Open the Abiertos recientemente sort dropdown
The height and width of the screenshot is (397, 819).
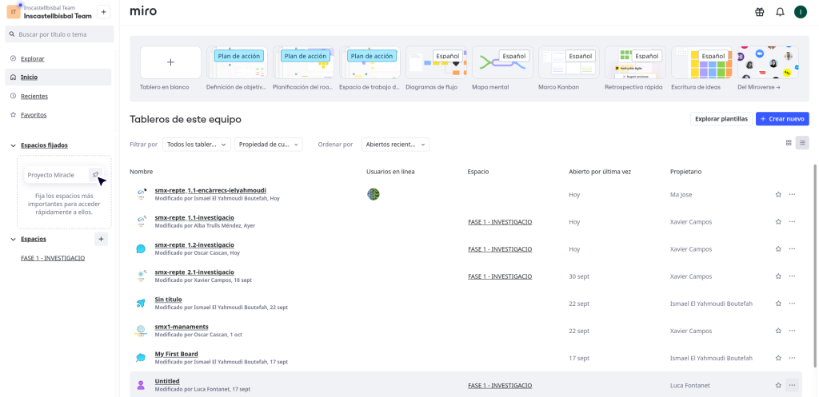click(395, 145)
